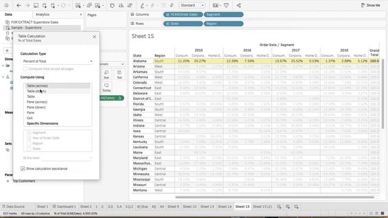
Task: Click the Save workbook icon
Action: (x=36, y=5)
